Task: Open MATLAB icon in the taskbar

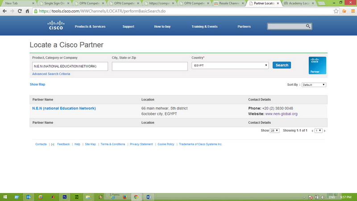Action: click(53, 197)
